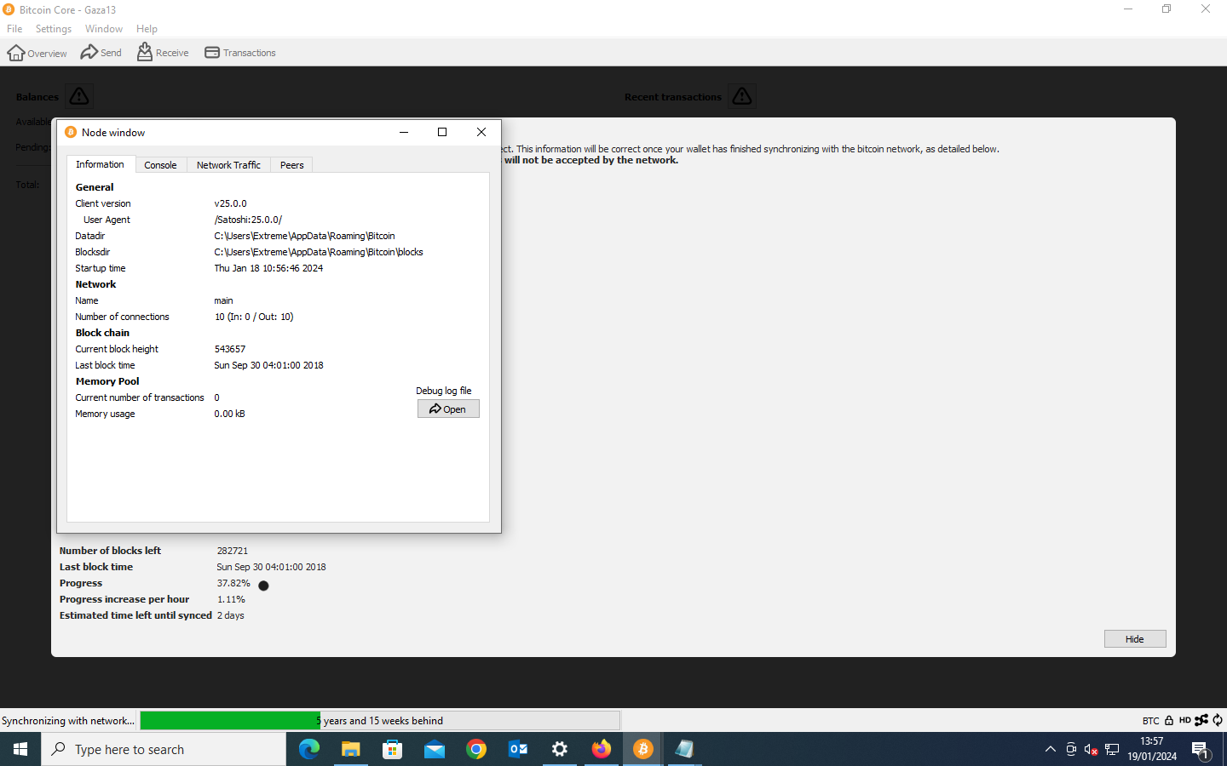The width and height of the screenshot is (1227, 766).
Task: Click the client version value v25.0.0
Action: point(230,203)
